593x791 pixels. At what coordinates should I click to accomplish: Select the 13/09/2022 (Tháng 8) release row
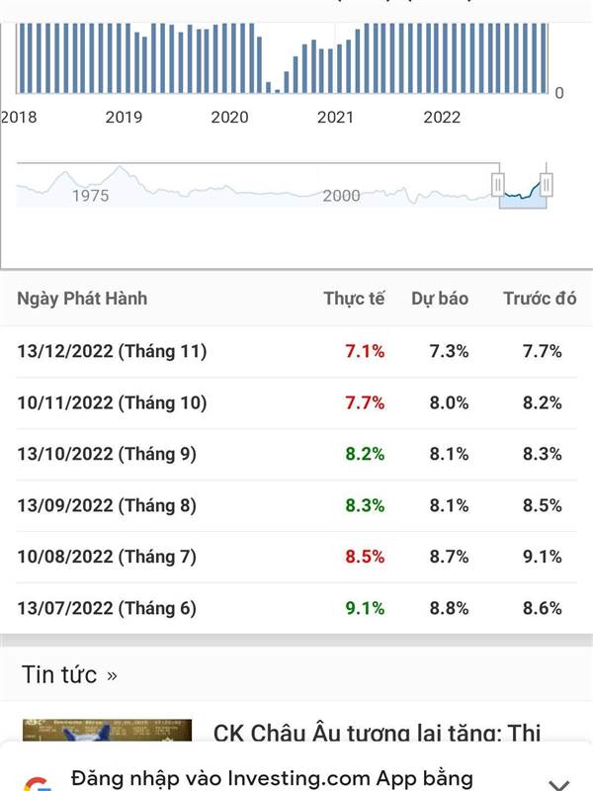tap(296, 505)
